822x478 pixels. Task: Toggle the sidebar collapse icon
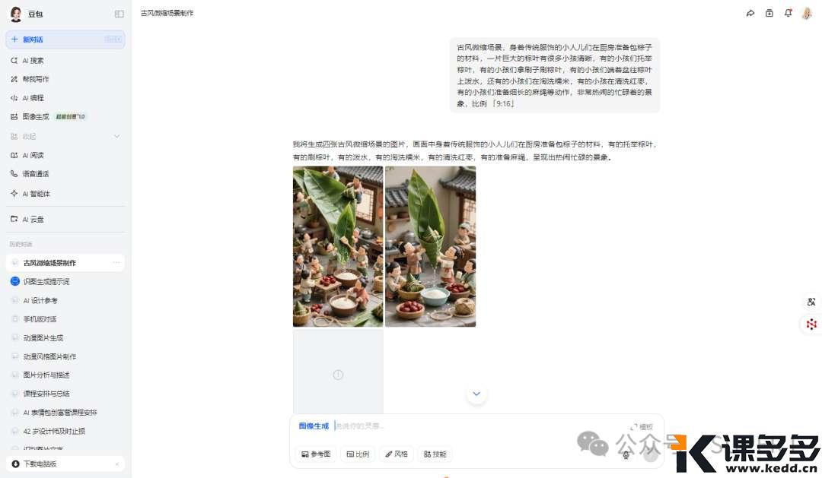[119, 14]
